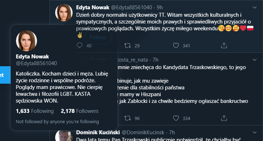
Task: Open Edyta Nowak avatar in hover card
Action: [26, 41]
